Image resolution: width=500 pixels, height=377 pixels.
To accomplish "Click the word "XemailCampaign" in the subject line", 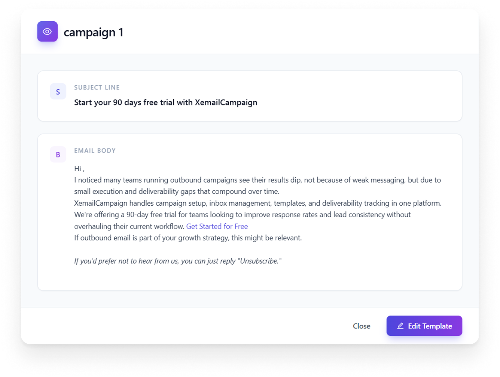I will click(x=226, y=102).
